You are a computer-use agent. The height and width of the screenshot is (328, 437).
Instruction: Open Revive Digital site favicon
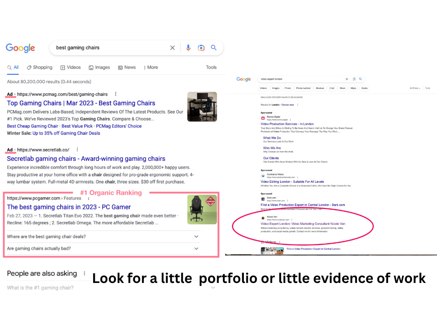pos(263,118)
